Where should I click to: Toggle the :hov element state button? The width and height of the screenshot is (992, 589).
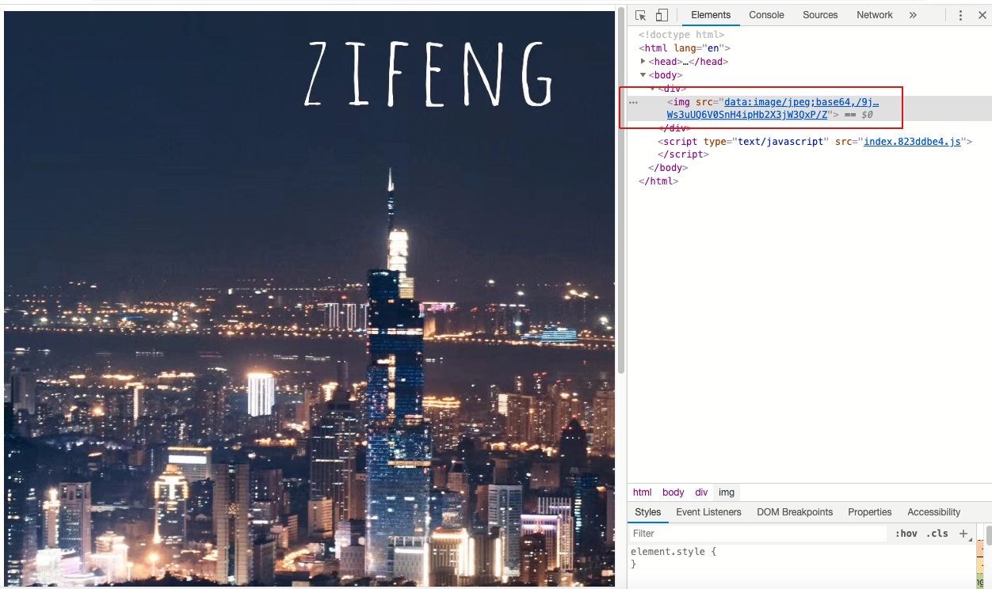(906, 534)
